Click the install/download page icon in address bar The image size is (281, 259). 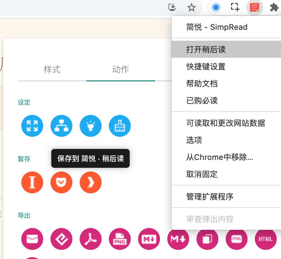click(172, 7)
